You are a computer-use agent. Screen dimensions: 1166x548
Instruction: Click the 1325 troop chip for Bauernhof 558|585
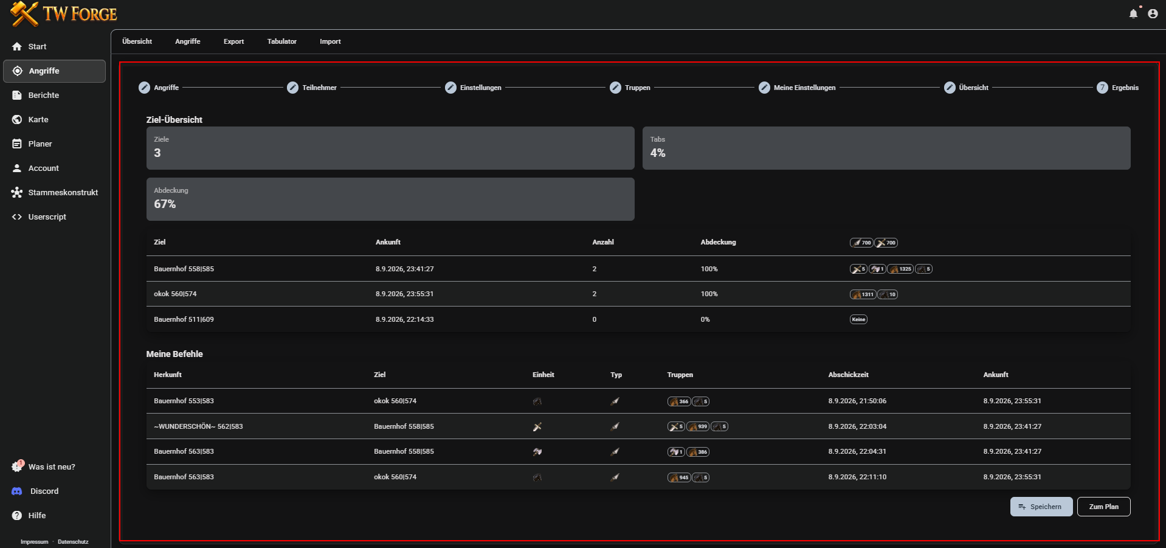[x=900, y=269]
